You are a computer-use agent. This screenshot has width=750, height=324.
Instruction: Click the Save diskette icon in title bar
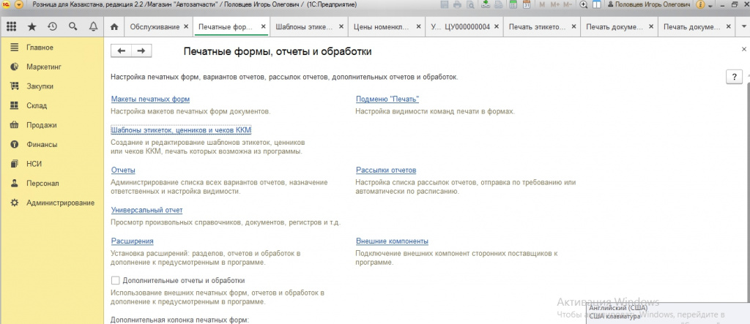pyautogui.click(x=445, y=5)
